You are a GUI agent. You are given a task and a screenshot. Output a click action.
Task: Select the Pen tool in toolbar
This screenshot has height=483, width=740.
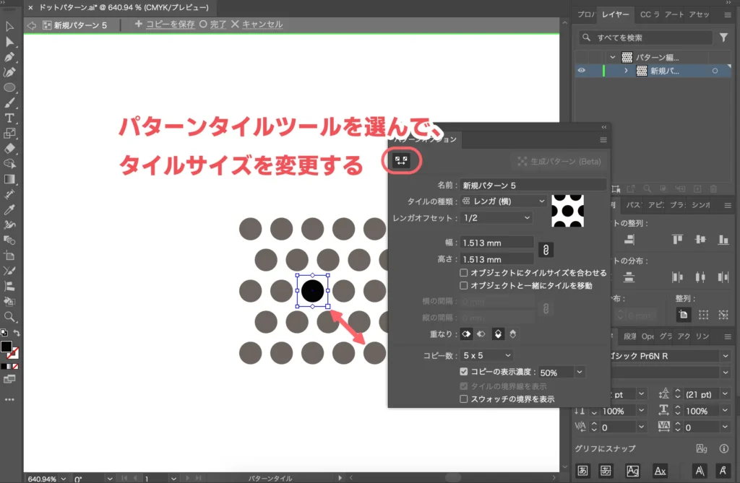tap(9, 57)
